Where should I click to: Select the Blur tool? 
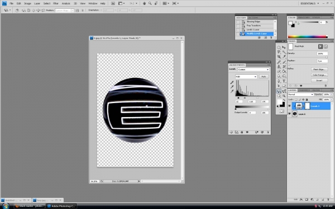pos(279,76)
